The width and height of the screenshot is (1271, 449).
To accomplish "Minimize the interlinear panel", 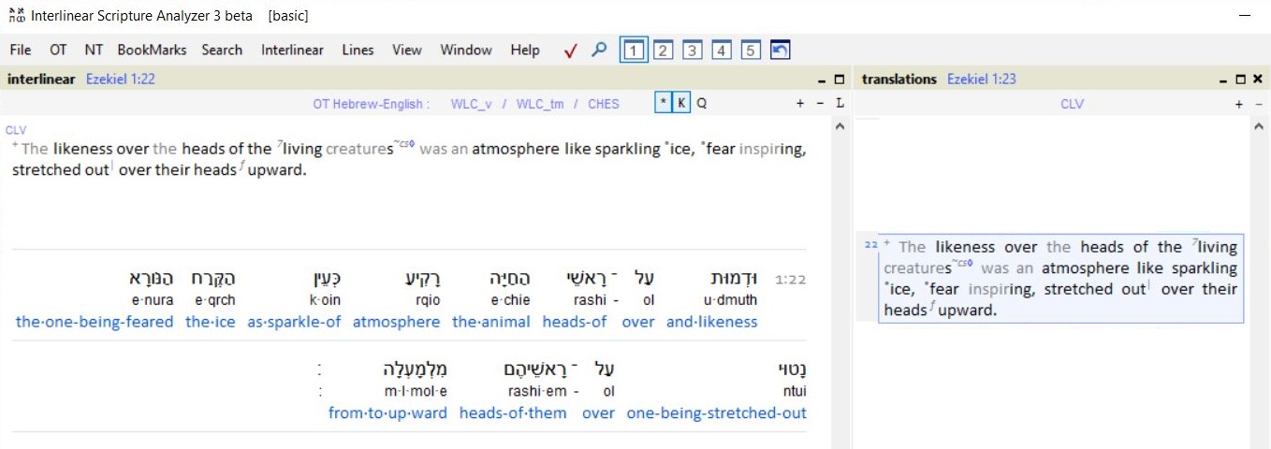I will (x=822, y=80).
